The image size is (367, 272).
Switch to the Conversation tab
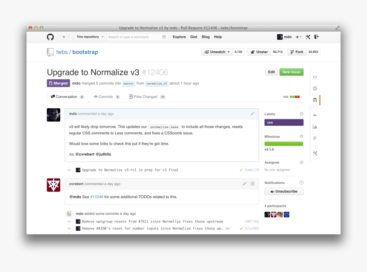[67, 97]
